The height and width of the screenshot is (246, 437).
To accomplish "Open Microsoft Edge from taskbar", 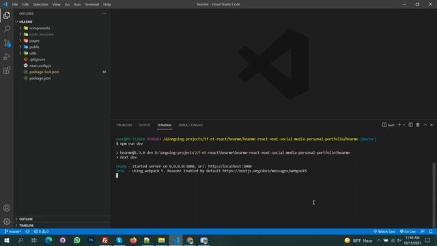I will tap(48, 240).
